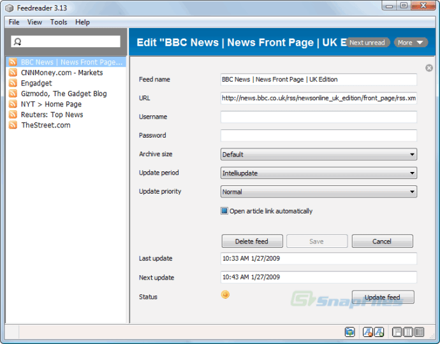This screenshot has height=344, width=440.
Task: Open the View menu
Action: [34, 22]
